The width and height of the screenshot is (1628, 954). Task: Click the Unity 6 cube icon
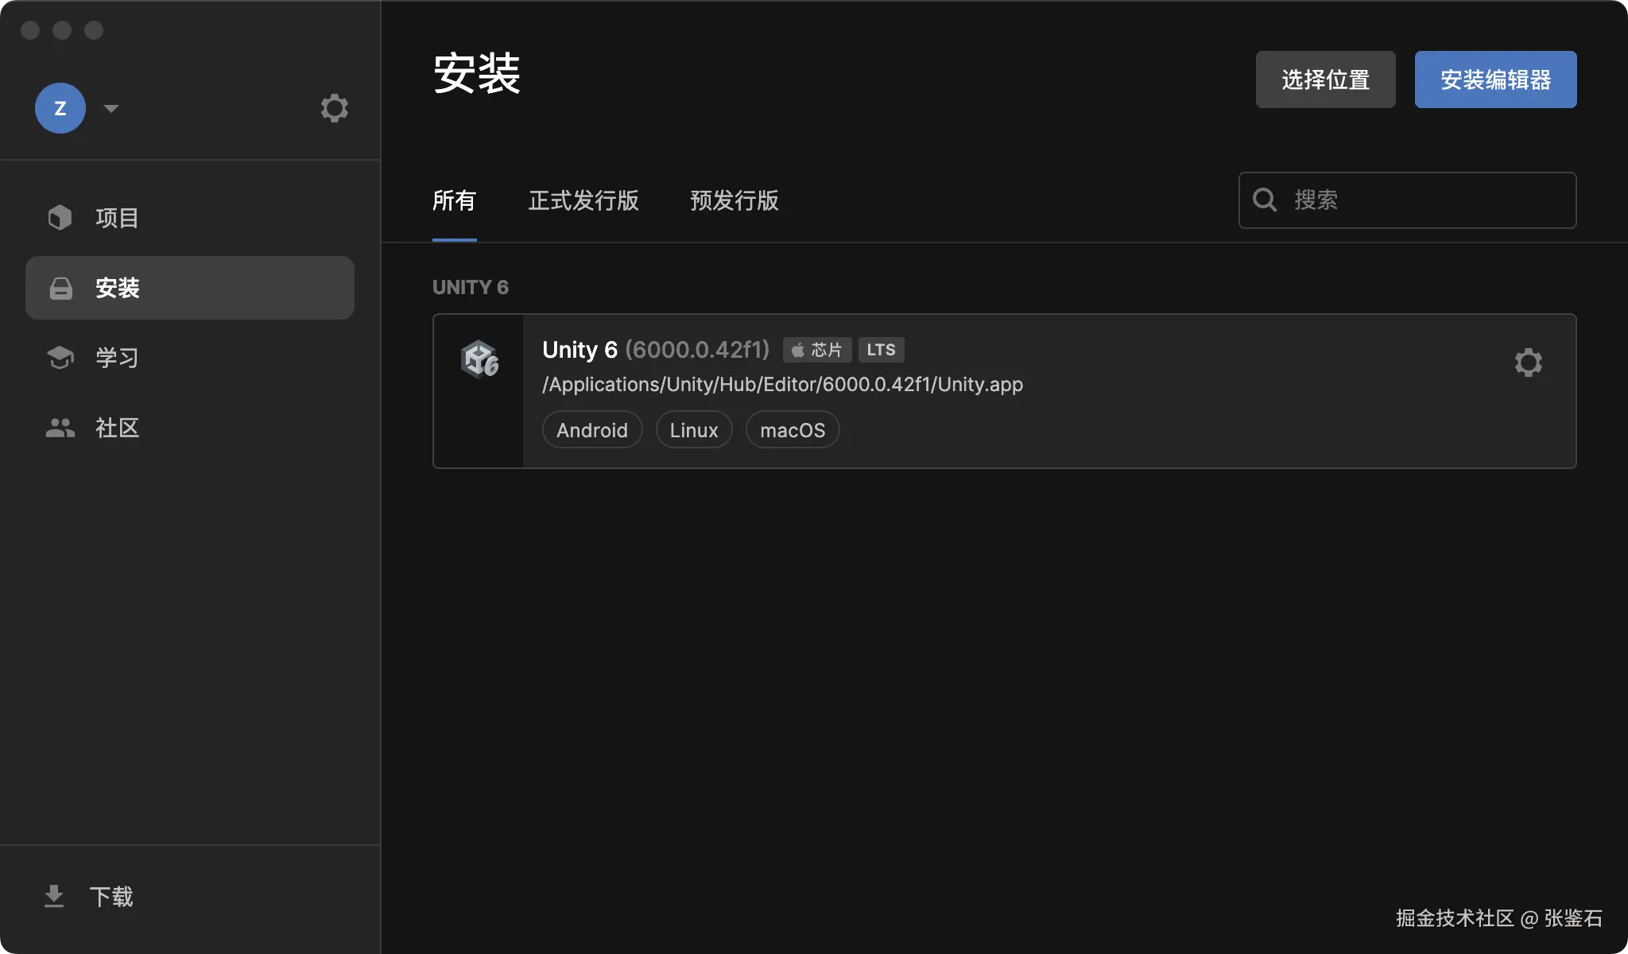479,359
